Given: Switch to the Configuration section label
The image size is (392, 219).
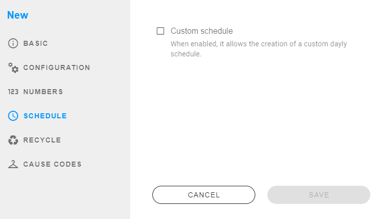Looking at the screenshot, I should coord(57,67).
